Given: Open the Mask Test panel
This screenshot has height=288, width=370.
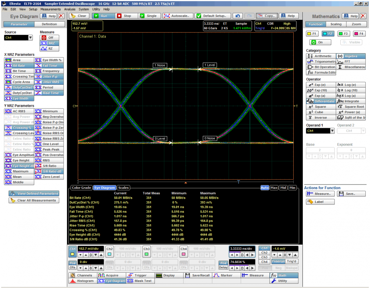Looking at the screenshot, I should [139, 281].
